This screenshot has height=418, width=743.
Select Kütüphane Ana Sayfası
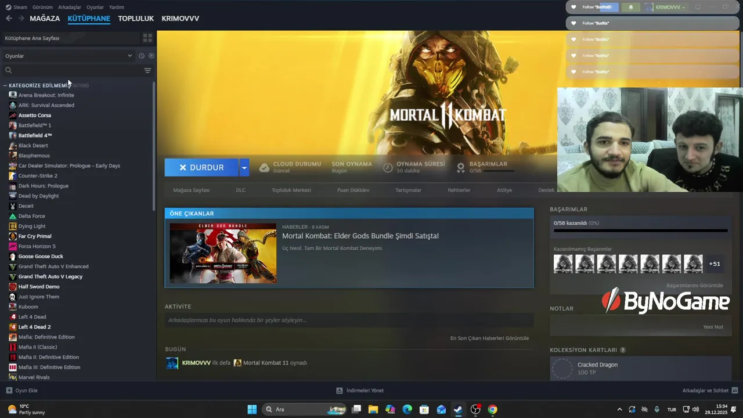(70, 38)
